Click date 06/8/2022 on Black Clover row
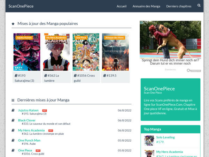Viewport: 209px width, 157px height. click(x=124, y=120)
